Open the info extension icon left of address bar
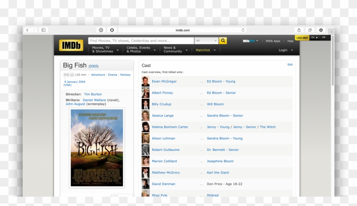 pos(101,30)
